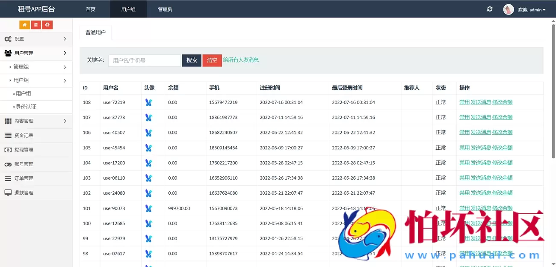Image resolution: width=556 pixels, height=267 pixels.
Task: Expand the 管理组 sidebar section
Action: pyautogui.click(x=20, y=67)
